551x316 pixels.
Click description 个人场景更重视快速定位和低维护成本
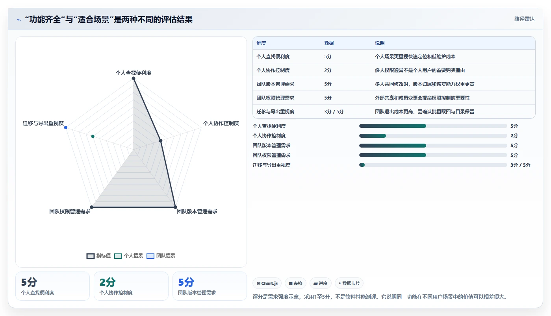[415, 57]
